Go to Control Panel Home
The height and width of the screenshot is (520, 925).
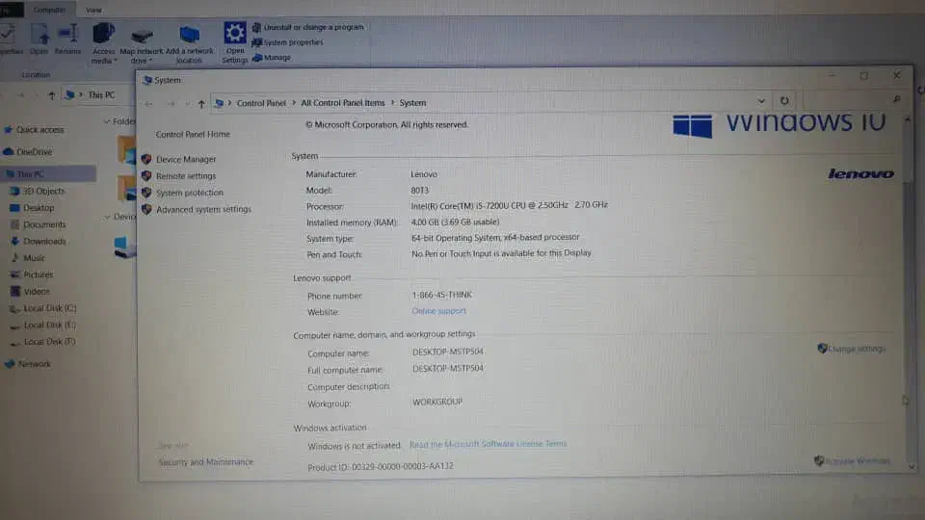193,135
